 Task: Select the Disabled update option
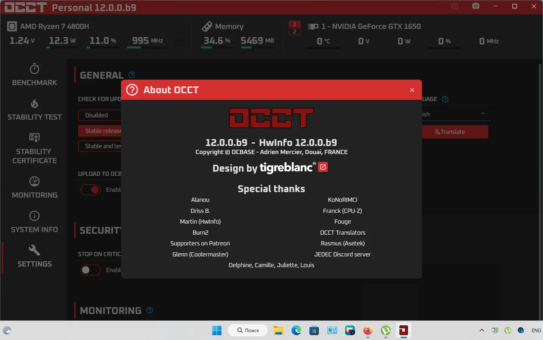click(x=100, y=115)
